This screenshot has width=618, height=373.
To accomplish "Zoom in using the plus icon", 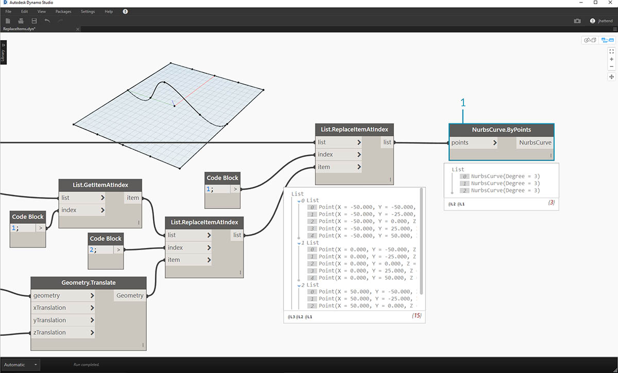I will (x=611, y=59).
